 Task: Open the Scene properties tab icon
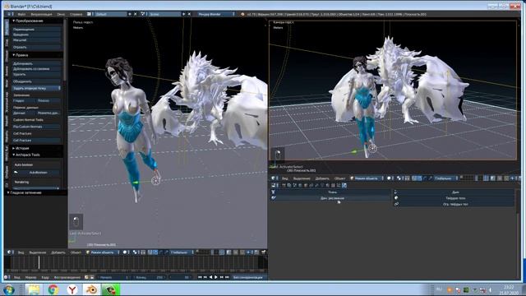[294, 185]
